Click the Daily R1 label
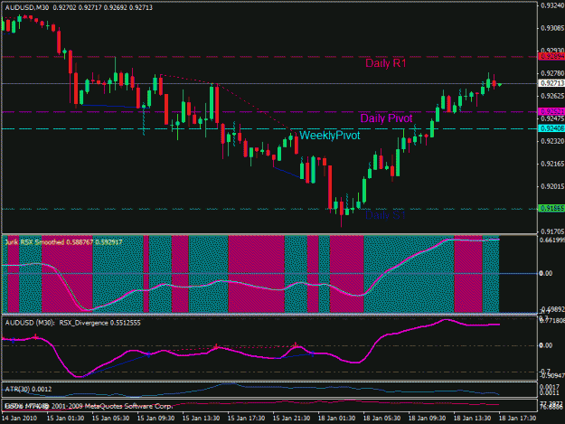The image size is (565, 424). point(386,63)
